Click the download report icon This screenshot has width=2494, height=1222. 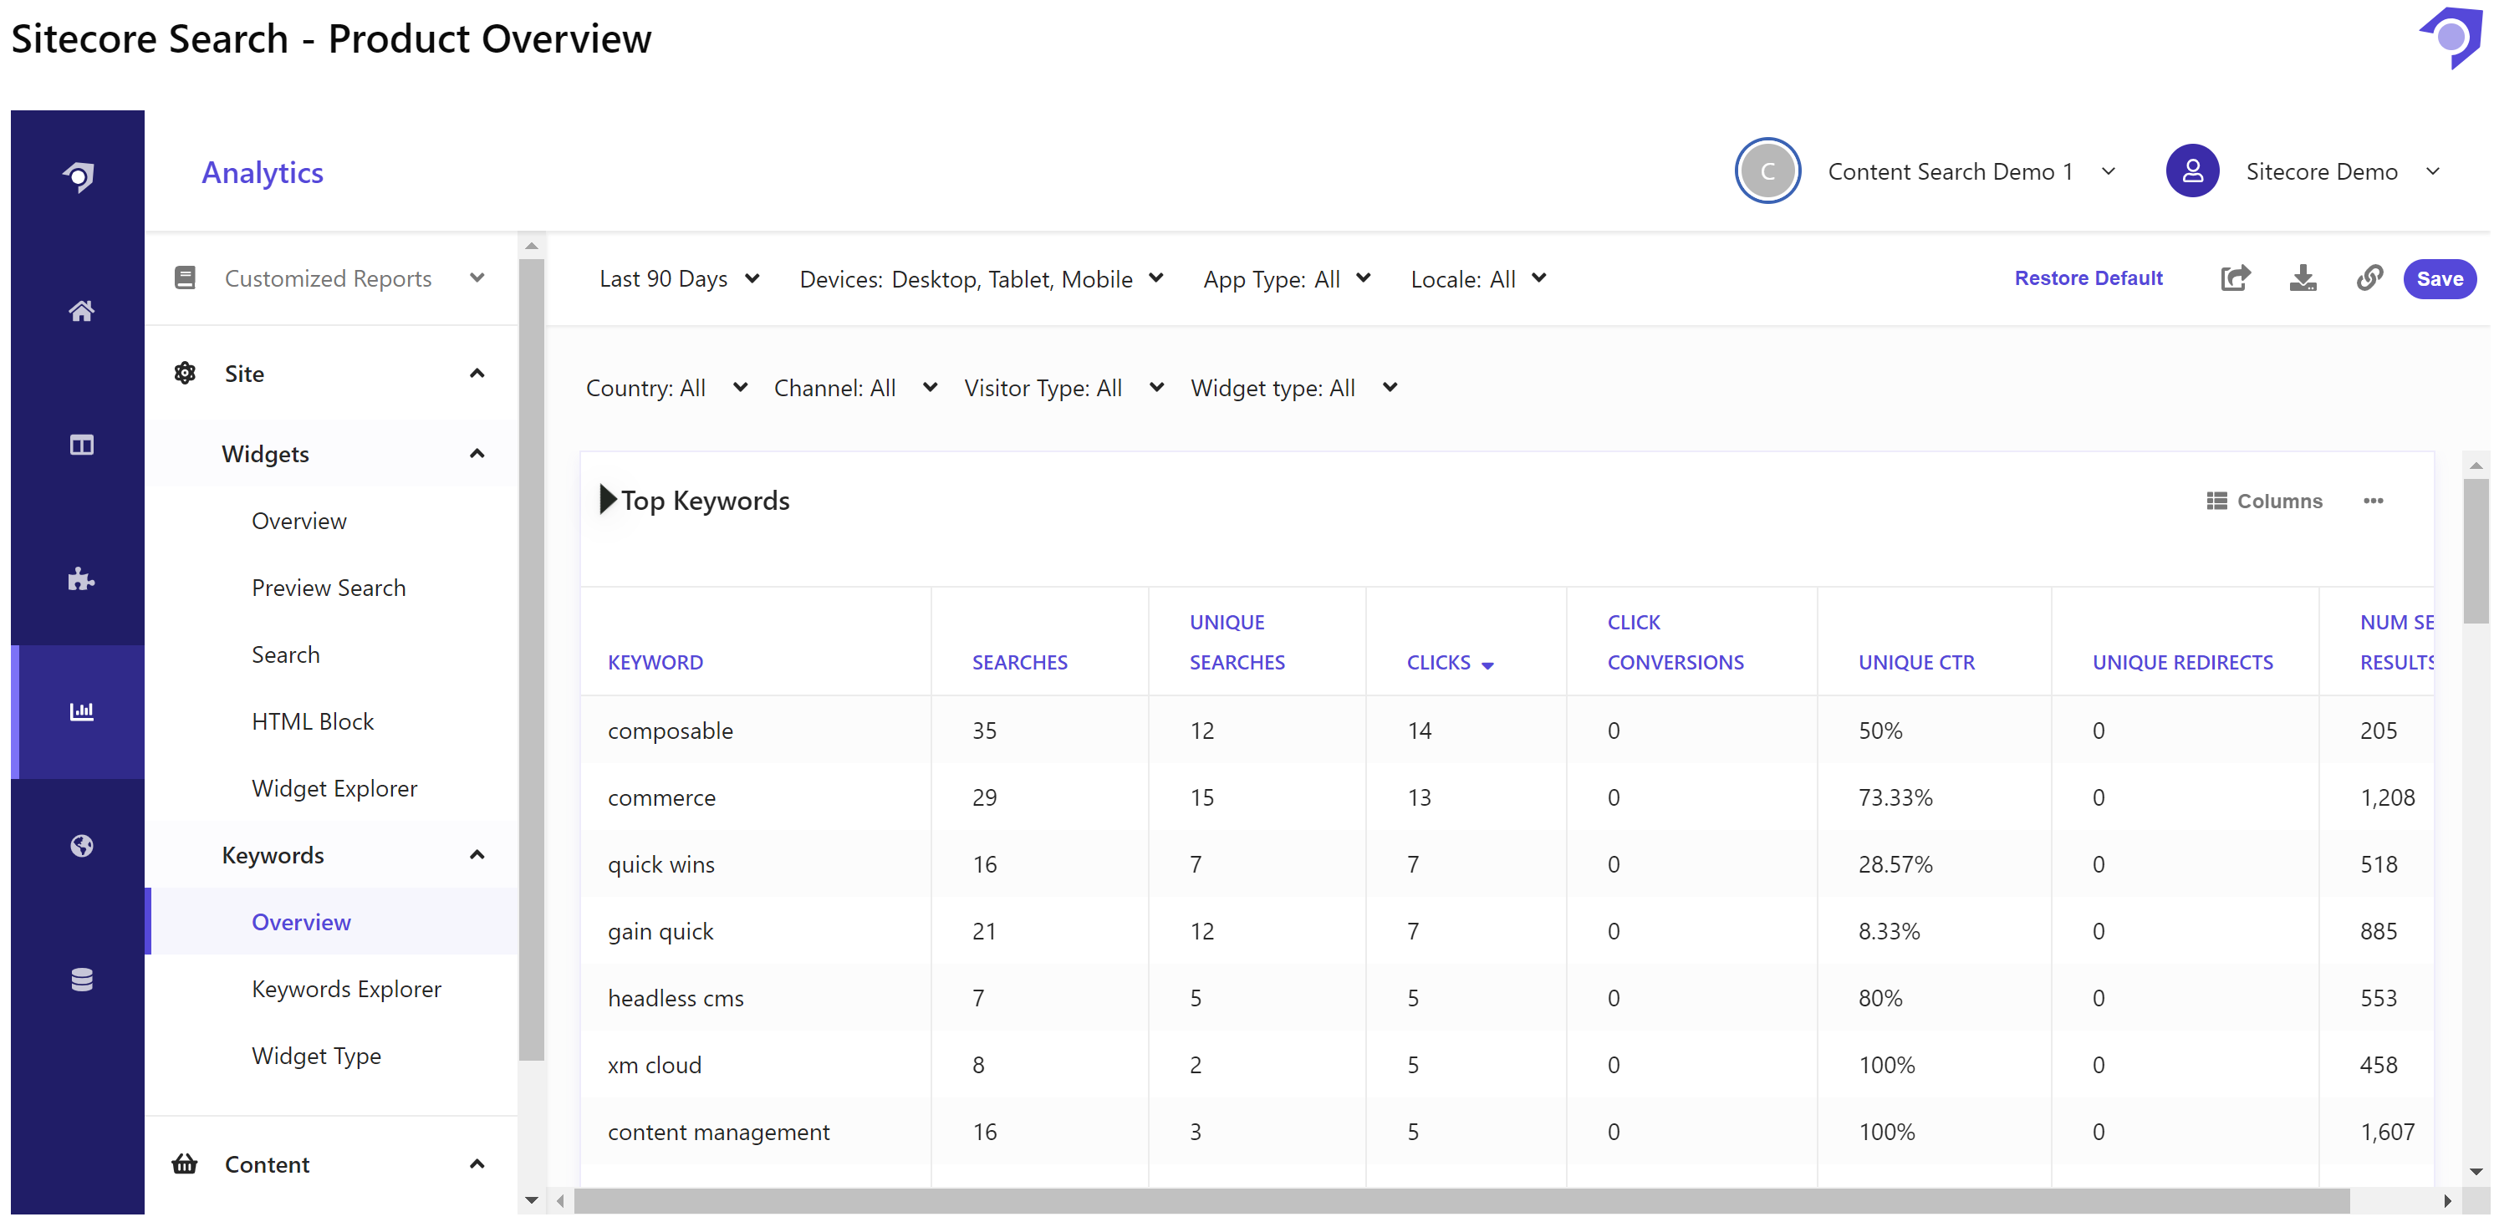pyautogui.click(x=2303, y=278)
